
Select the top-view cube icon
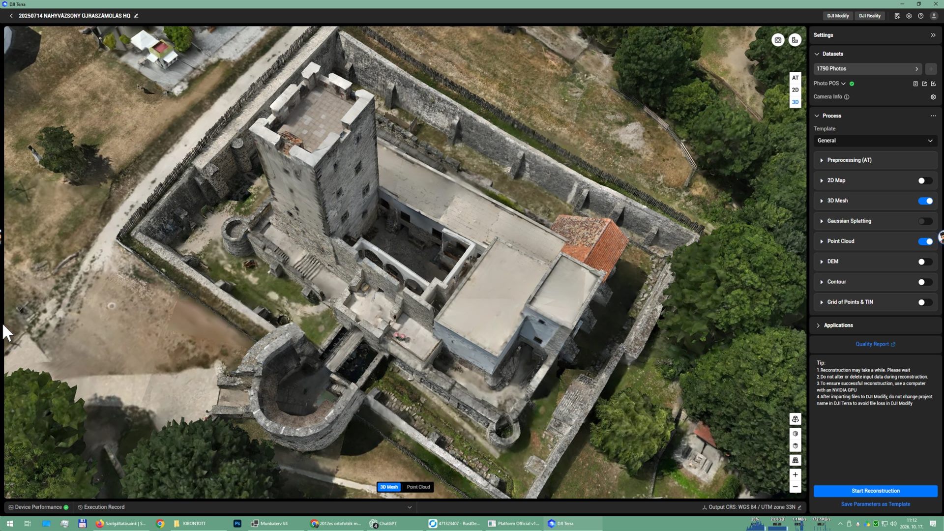[795, 446]
